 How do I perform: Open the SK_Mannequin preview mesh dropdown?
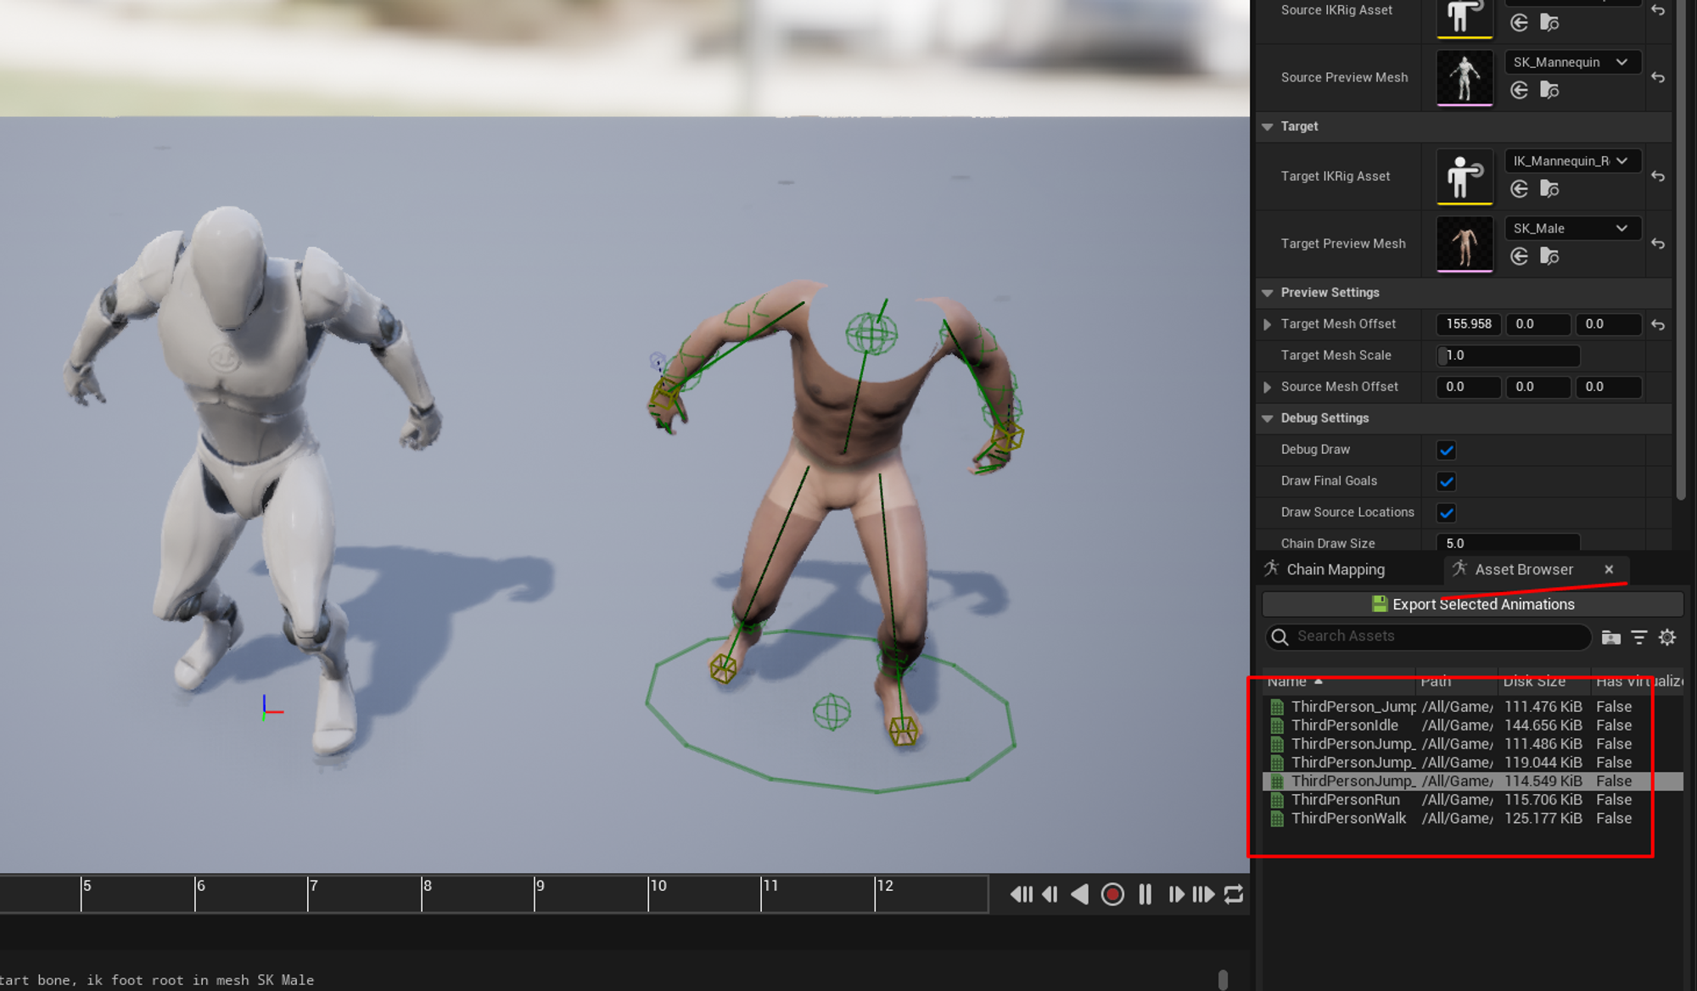tap(1571, 62)
